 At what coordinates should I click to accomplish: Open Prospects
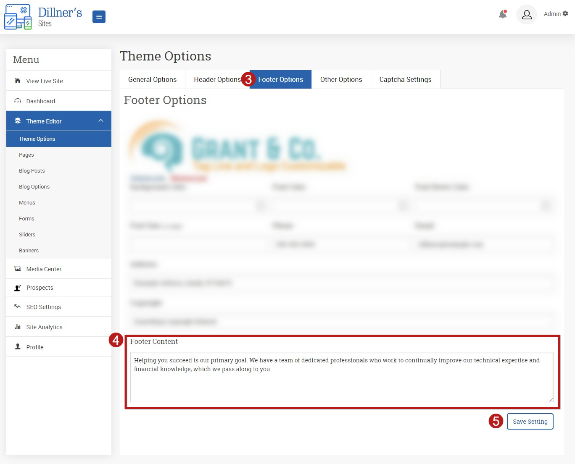(59, 288)
